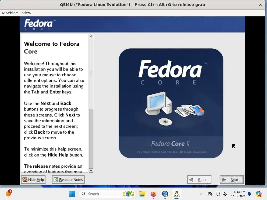Image resolution: width=267 pixels, height=200 pixels.
Task: Click the Fedora Core 1 splash image
Action: tap(171, 103)
